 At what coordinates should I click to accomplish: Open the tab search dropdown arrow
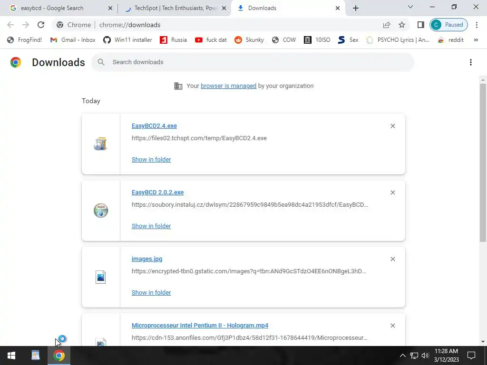410,7
